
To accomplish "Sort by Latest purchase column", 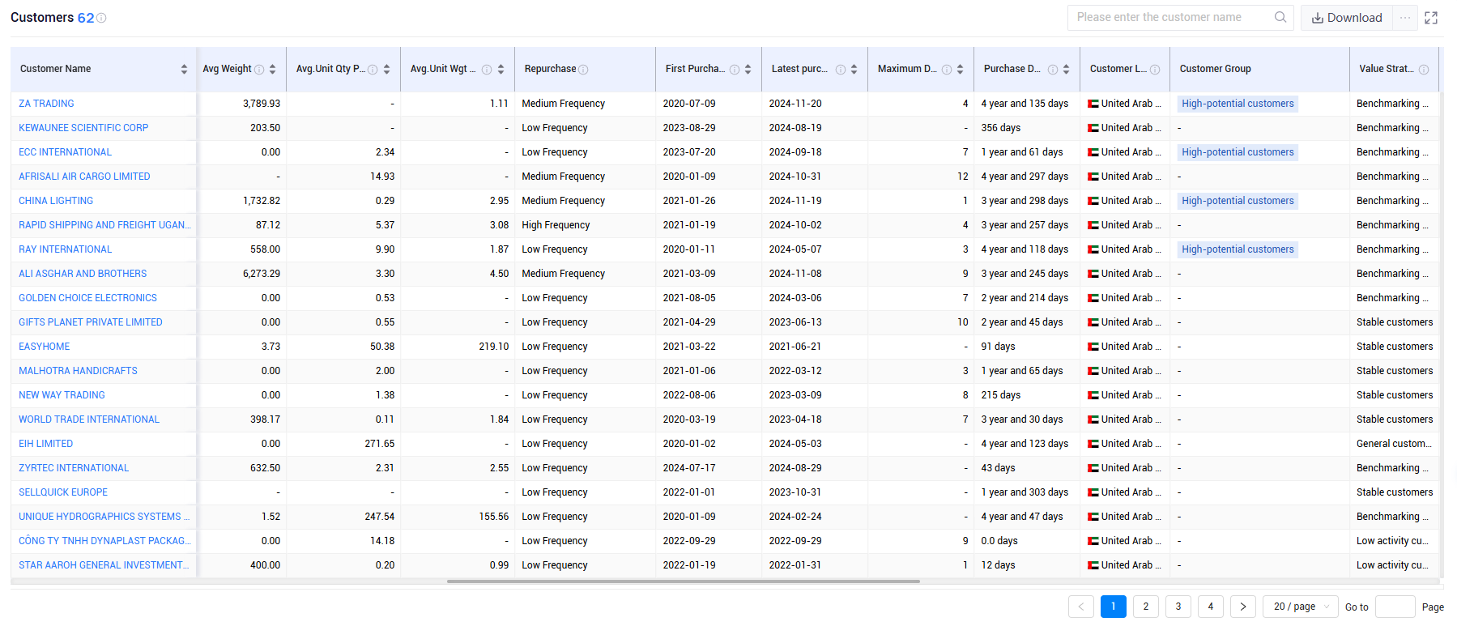I will pos(854,69).
